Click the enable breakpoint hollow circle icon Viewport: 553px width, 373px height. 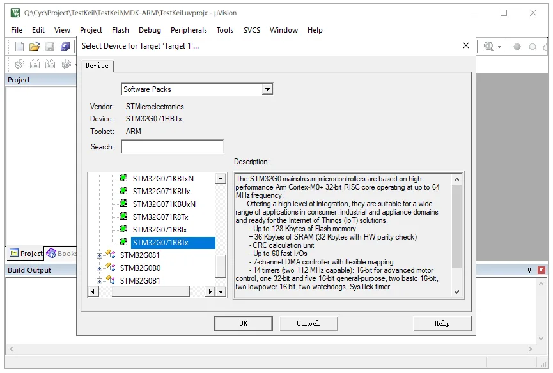pos(533,47)
